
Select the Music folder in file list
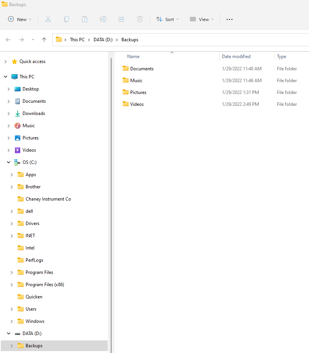coord(136,80)
